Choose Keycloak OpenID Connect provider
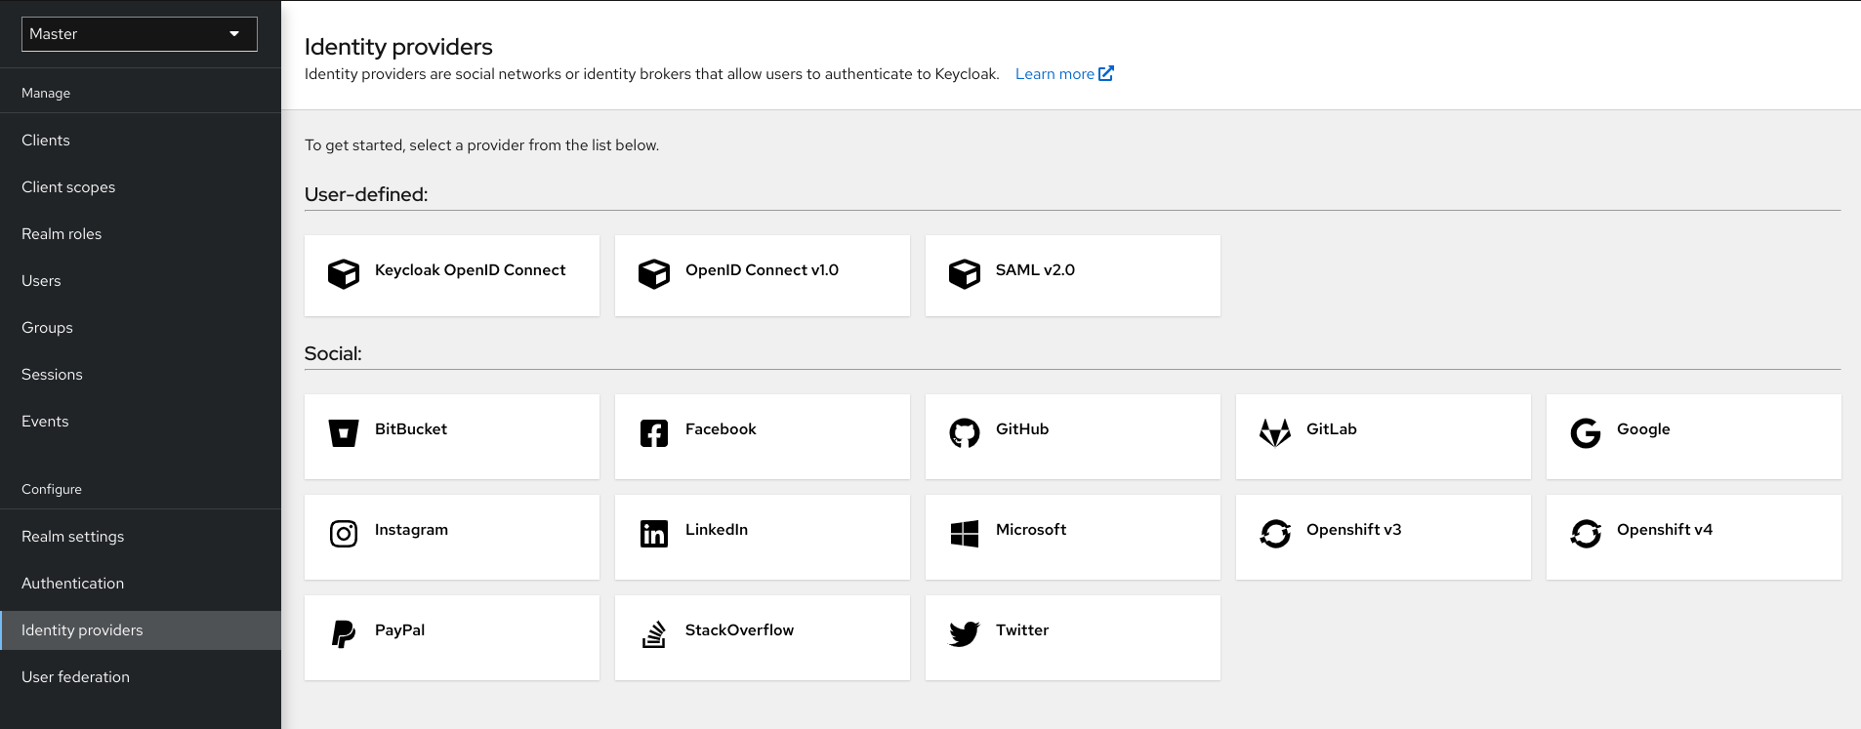The height and width of the screenshot is (729, 1861). [451, 275]
